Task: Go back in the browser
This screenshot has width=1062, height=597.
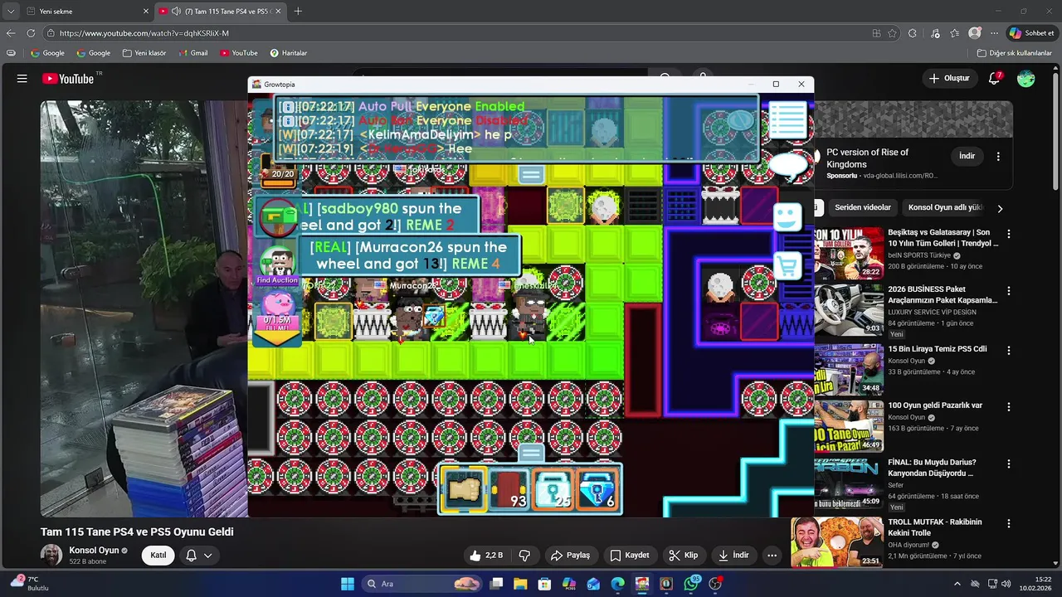Action: tap(11, 33)
